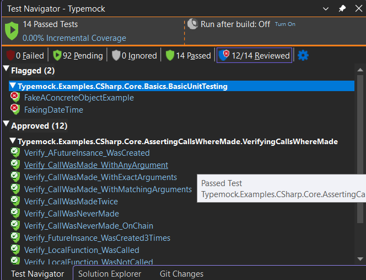
Task: Filter by 14 Passed tests
Action: 188,56
